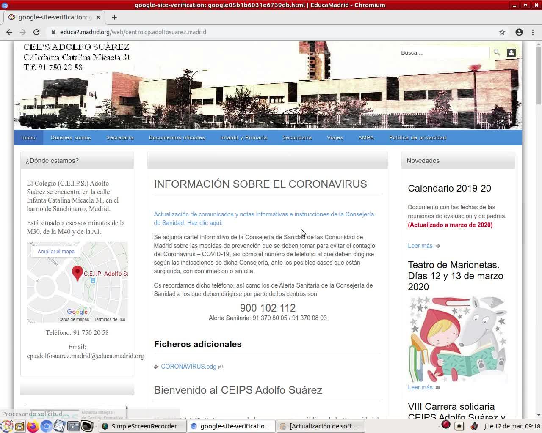Click the external link icon beside CORONAVIRUS.odg
The width and height of the screenshot is (542, 433).
point(221,367)
